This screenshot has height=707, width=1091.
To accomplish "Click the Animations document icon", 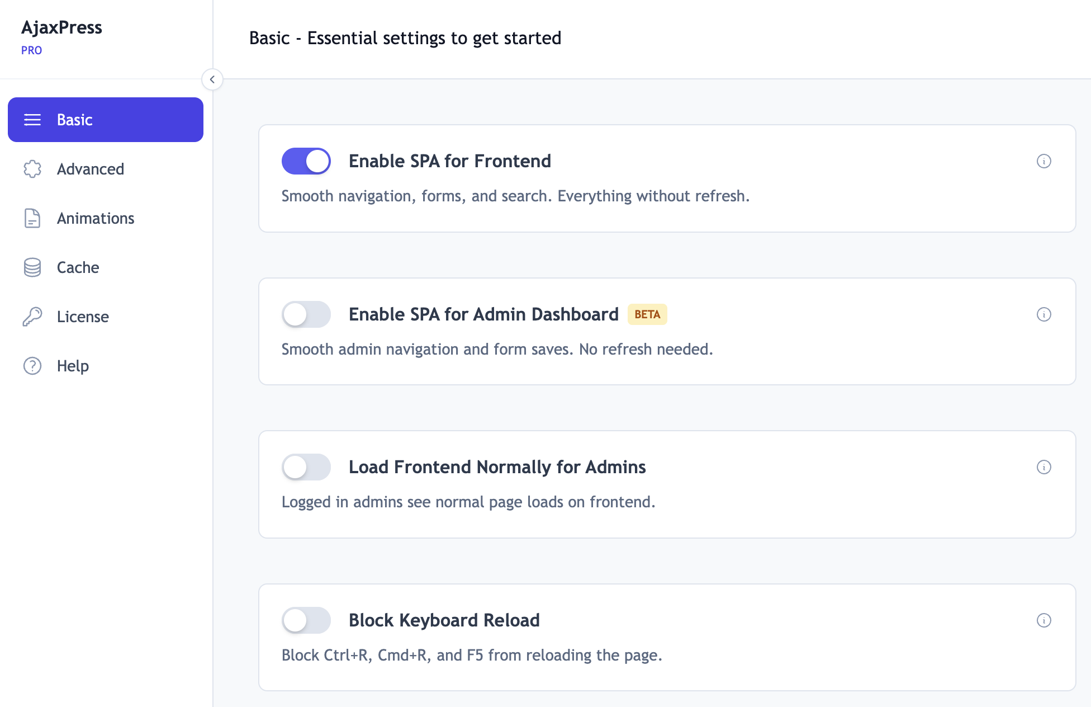I will [32, 218].
